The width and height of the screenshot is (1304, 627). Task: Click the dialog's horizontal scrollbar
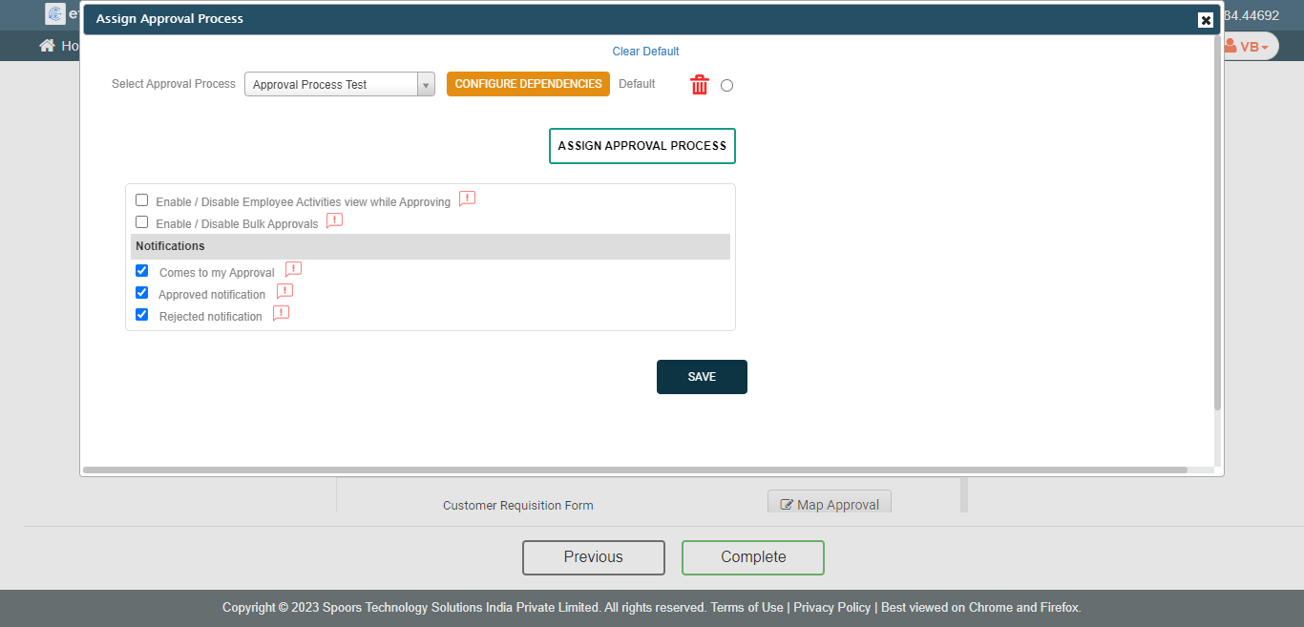[x=635, y=470]
